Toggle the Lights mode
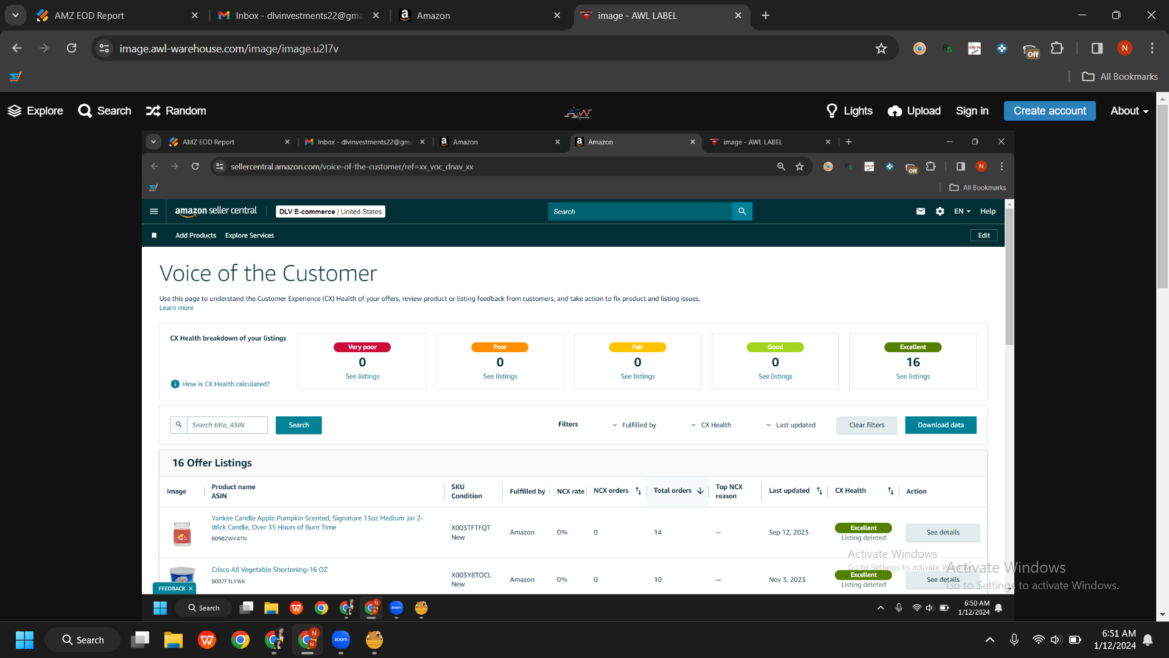Screen dimensions: 1169x658 (x=849, y=111)
